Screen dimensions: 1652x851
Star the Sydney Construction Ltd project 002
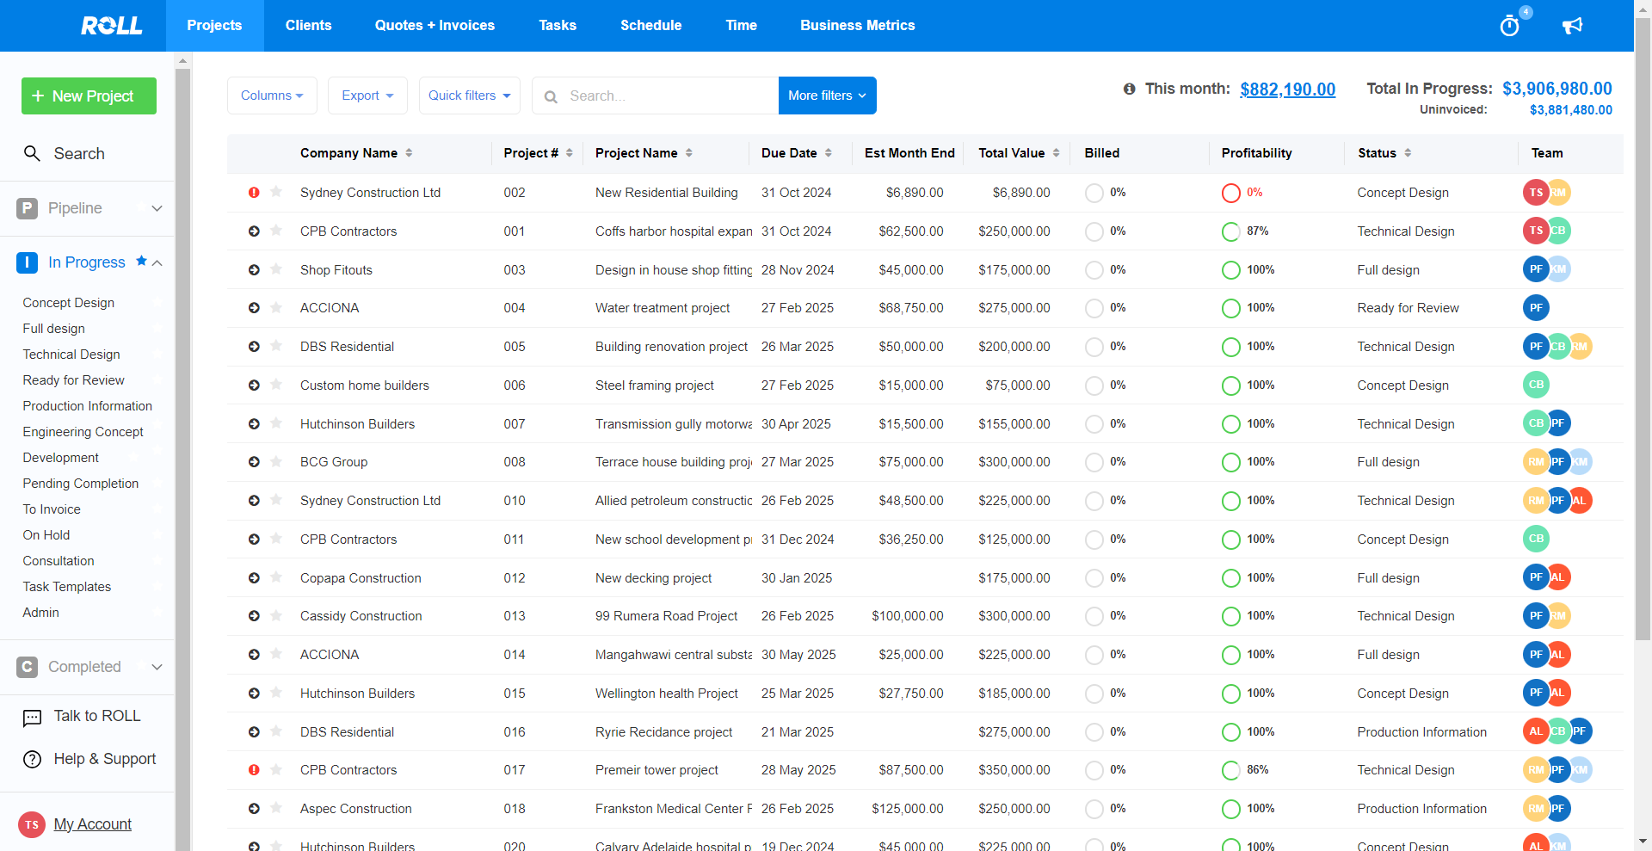(276, 192)
